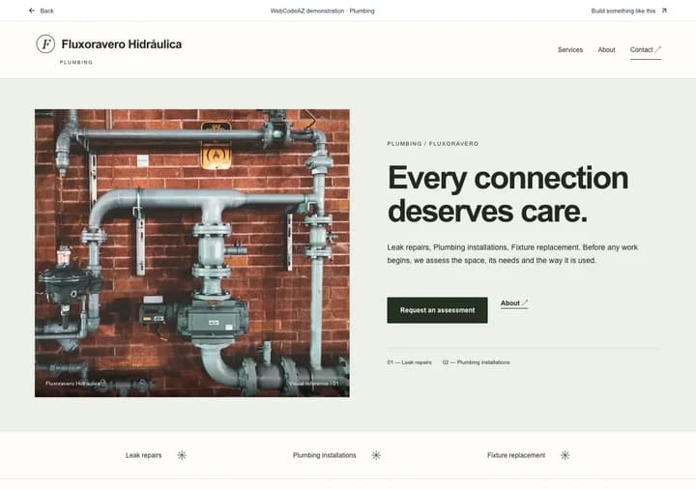This screenshot has height=489, width=696.
Task: Click Plumbing installations in the bottom strip
Action: 324,455
